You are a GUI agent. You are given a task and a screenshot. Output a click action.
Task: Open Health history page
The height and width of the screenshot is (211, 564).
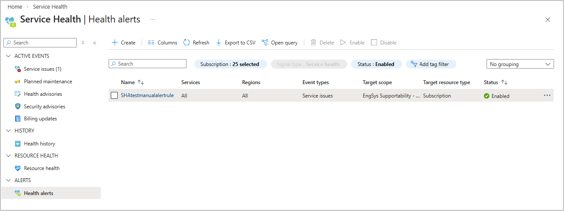[39, 144]
